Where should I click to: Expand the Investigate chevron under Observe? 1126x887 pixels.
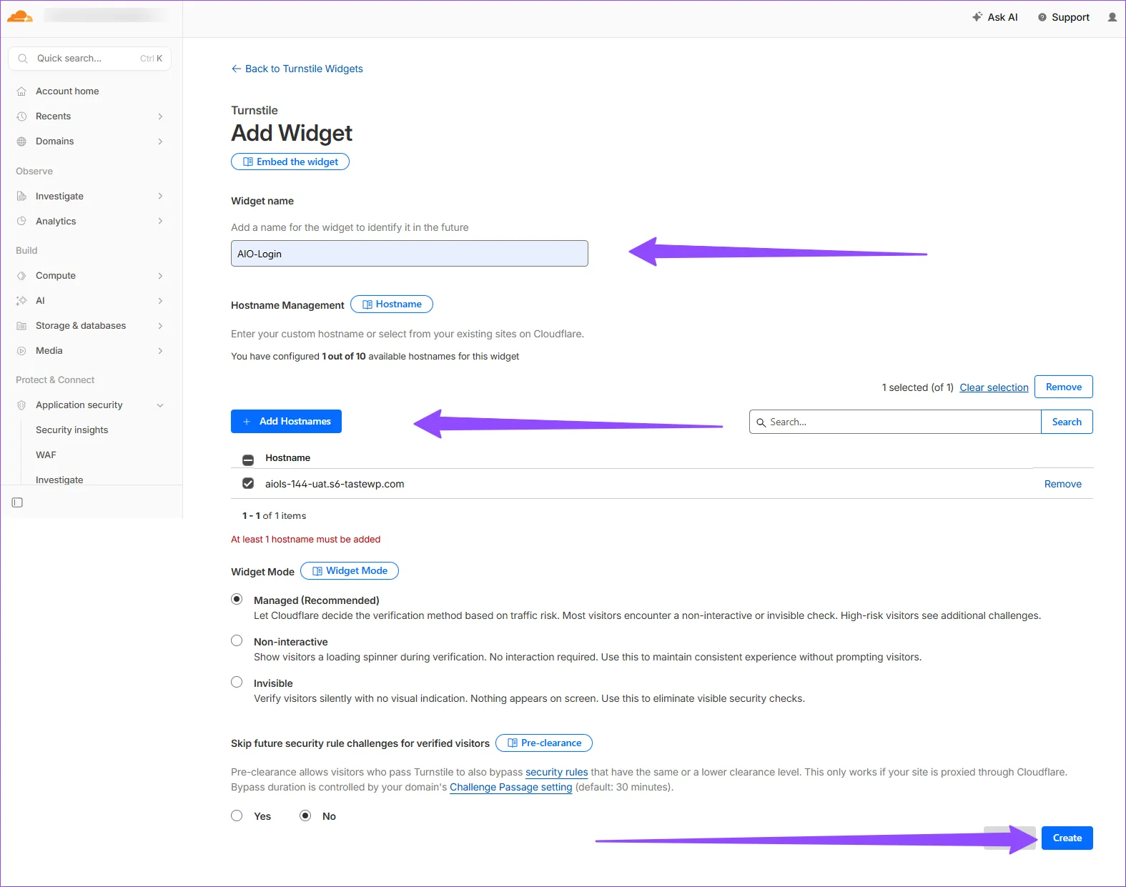pos(160,196)
